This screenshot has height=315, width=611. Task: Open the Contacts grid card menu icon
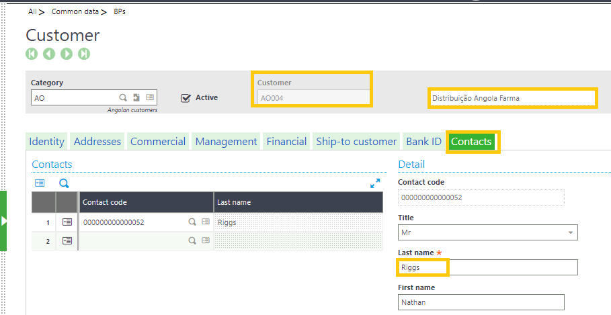[40, 183]
